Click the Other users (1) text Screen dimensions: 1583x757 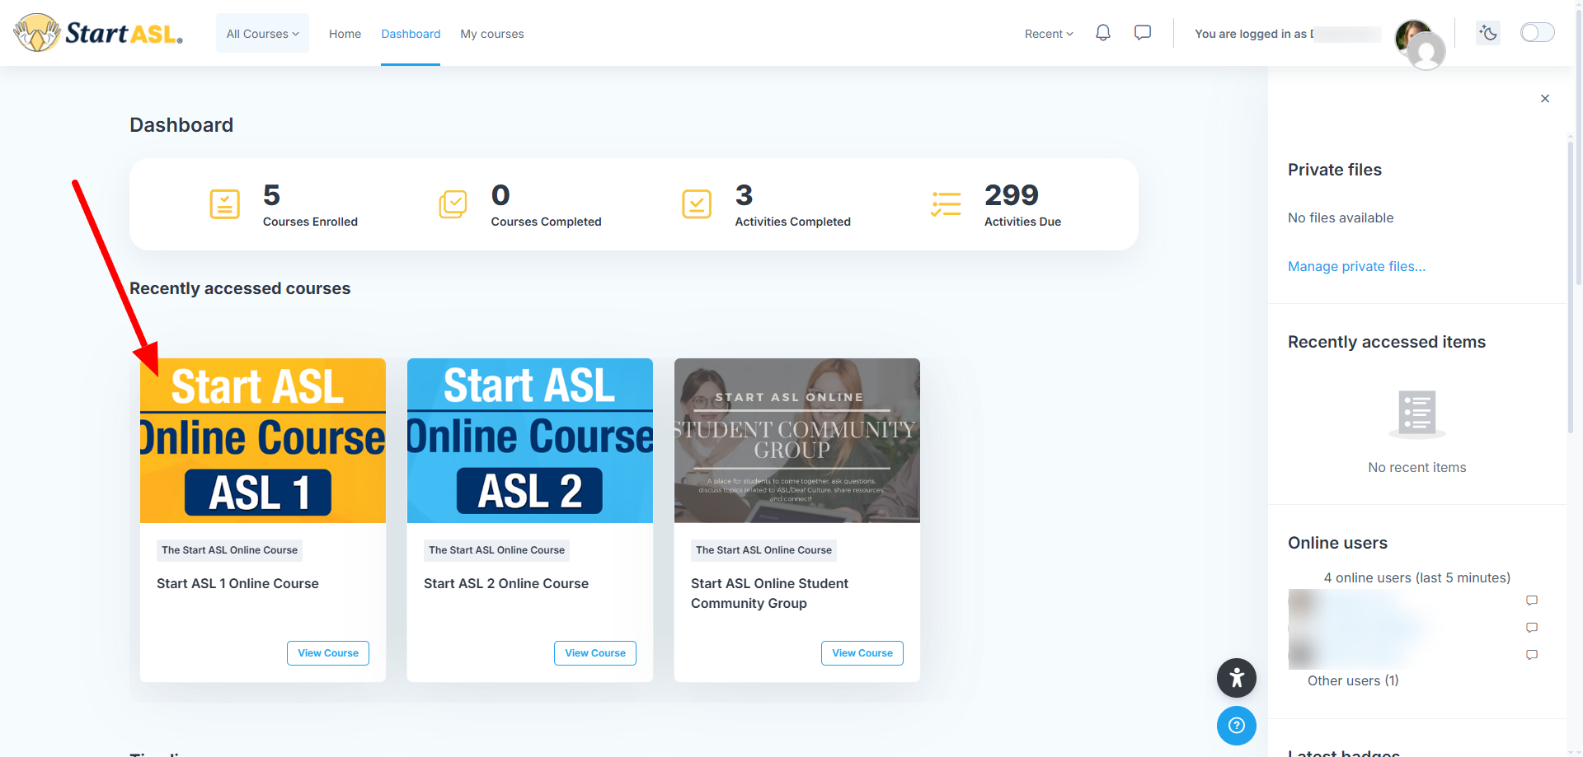(x=1353, y=680)
